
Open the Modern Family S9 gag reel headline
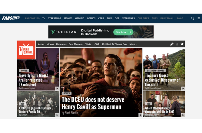(35, 110)
